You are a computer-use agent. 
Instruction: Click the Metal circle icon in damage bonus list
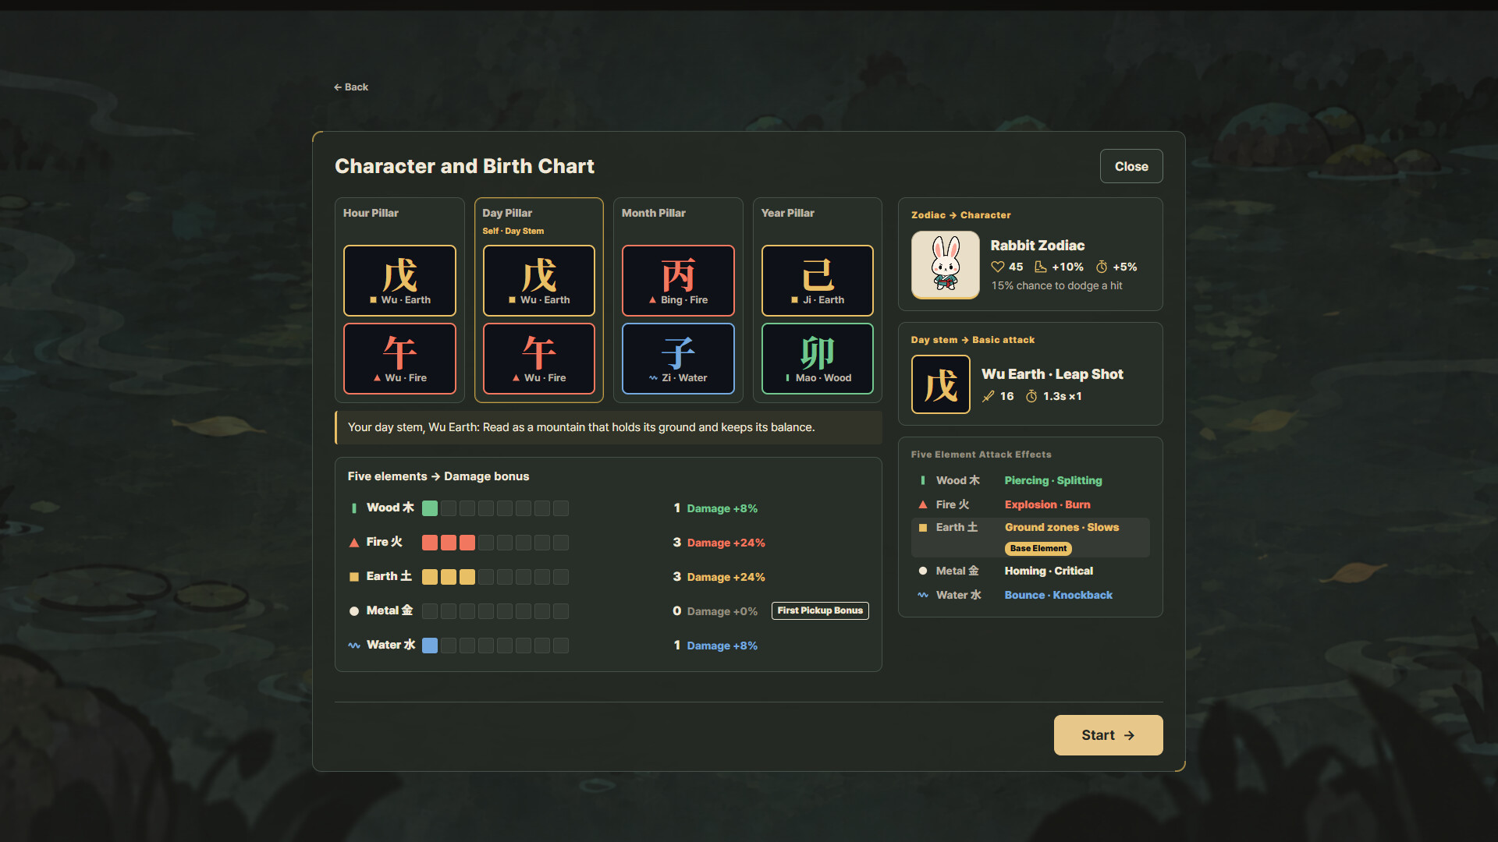(x=354, y=611)
